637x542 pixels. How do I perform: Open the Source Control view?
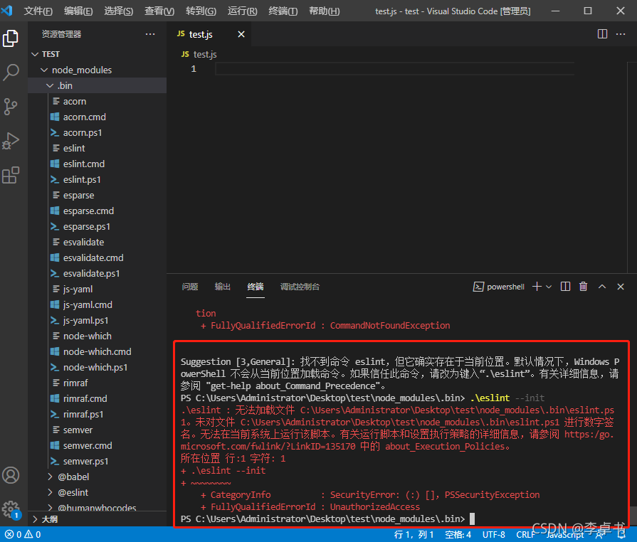point(11,107)
